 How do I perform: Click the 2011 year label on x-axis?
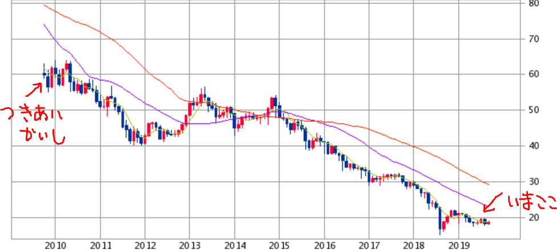tap(100, 245)
